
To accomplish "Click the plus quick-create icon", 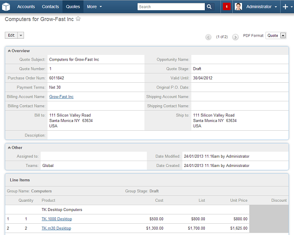I will (x=285, y=7).
